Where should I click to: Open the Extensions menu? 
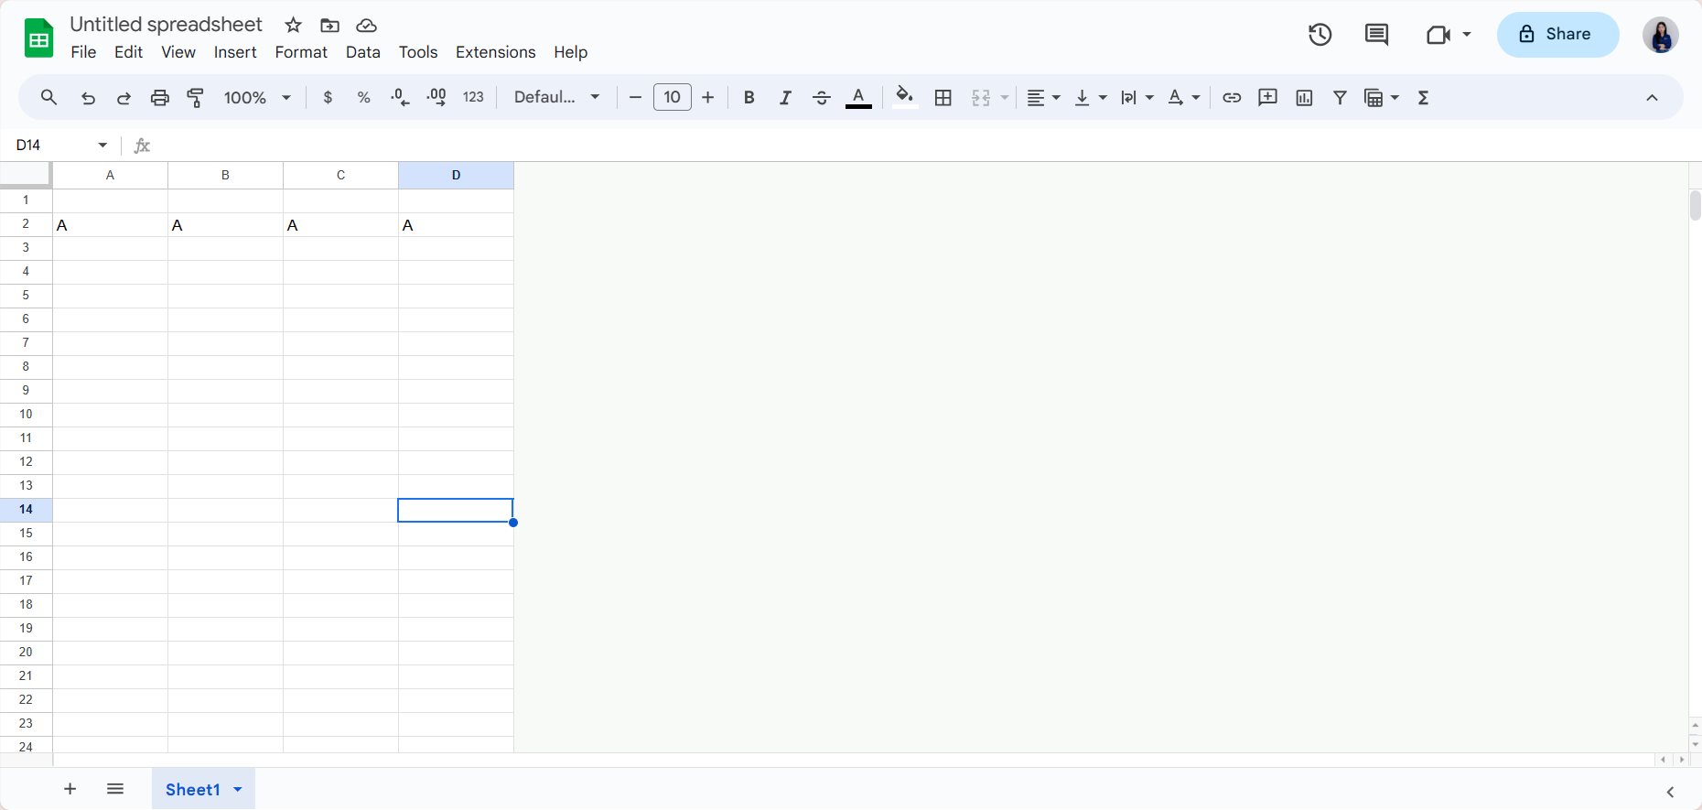click(x=496, y=52)
